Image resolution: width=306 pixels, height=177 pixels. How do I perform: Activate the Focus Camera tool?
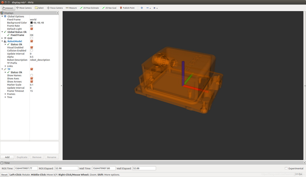click(55, 8)
